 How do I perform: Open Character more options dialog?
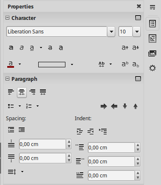[x=138, y=18]
